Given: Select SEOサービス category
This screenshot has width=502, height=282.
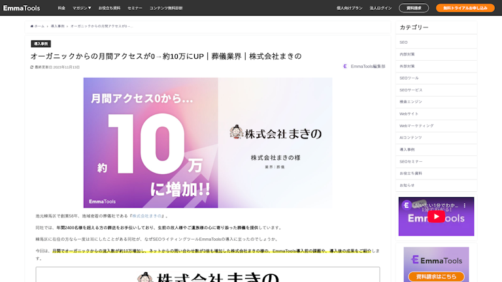Looking at the screenshot, I should click(436, 90).
